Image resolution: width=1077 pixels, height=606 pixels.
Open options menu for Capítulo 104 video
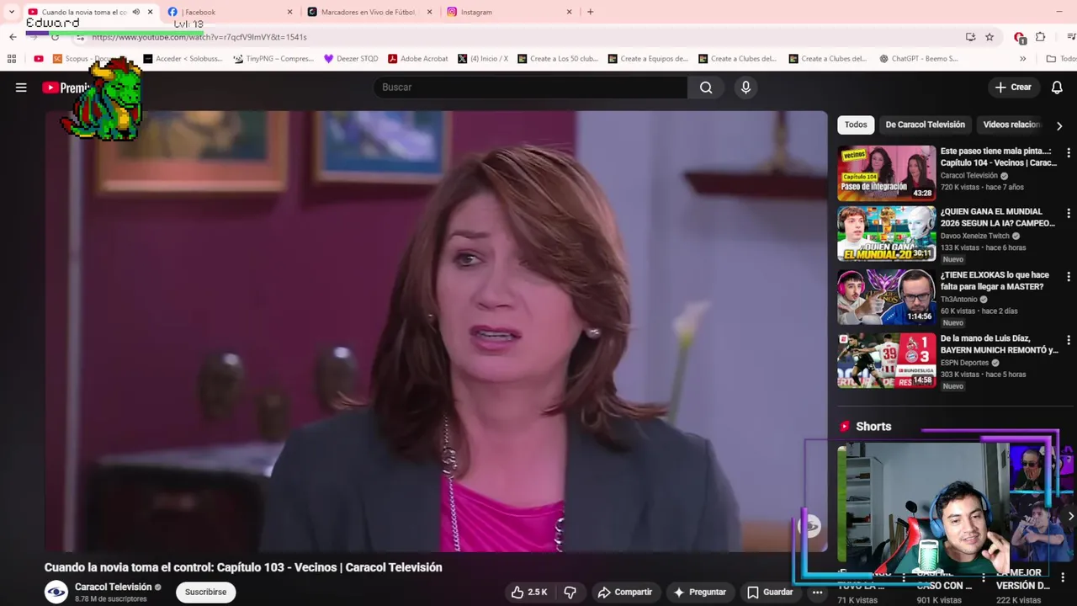(x=1069, y=153)
